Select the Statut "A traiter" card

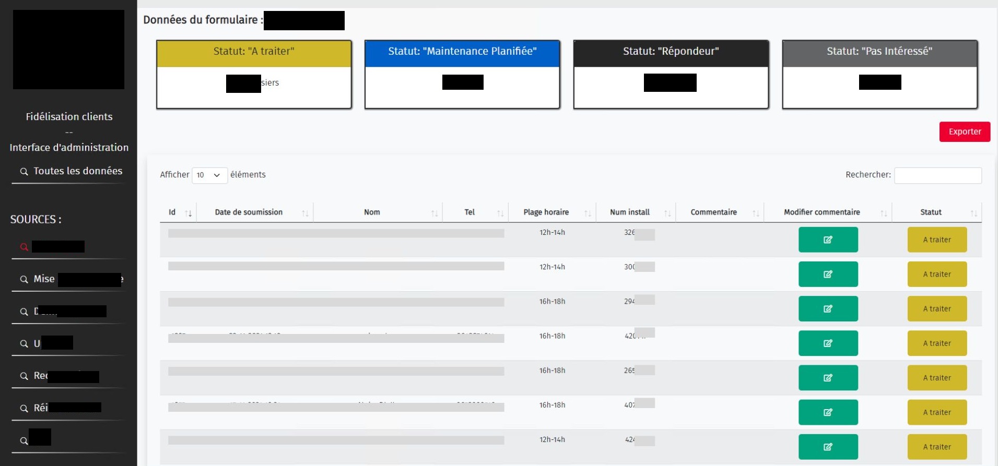pyautogui.click(x=254, y=74)
